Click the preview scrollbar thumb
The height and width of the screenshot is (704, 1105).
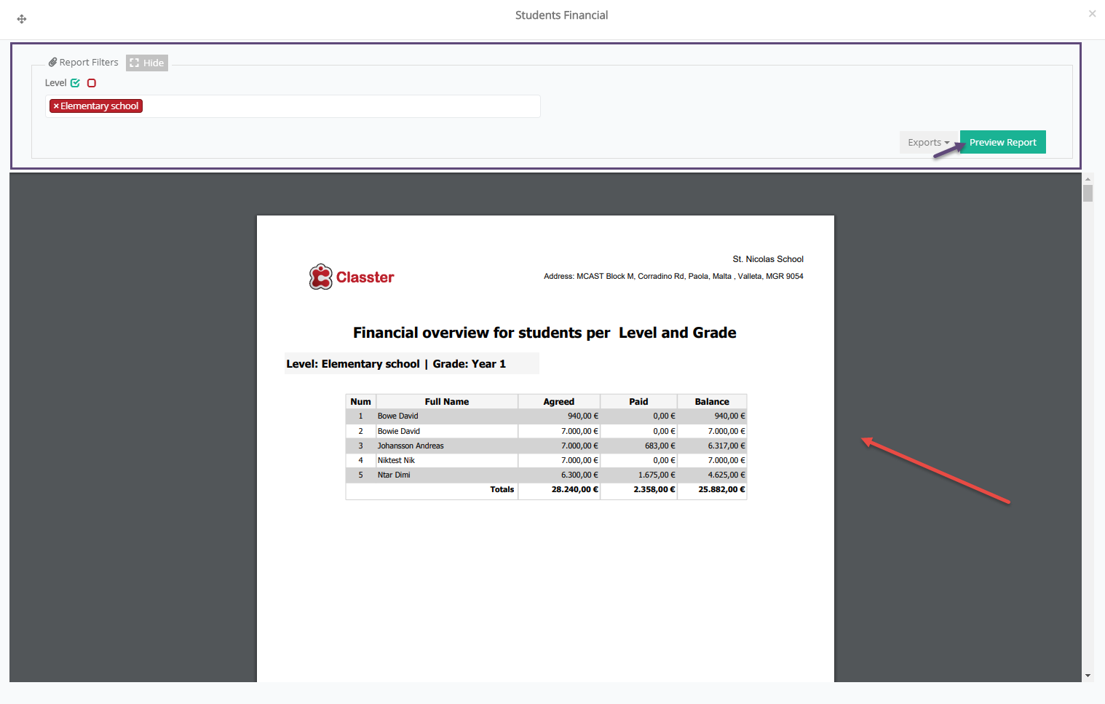tap(1088, 193)
